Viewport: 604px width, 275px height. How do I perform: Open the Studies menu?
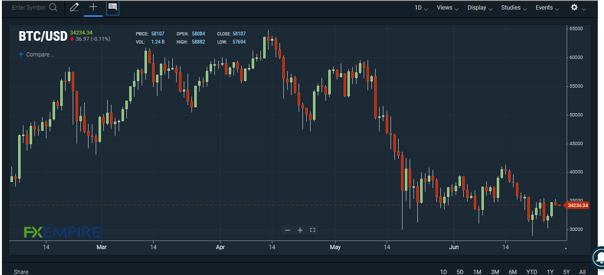(x=514, y=8)
